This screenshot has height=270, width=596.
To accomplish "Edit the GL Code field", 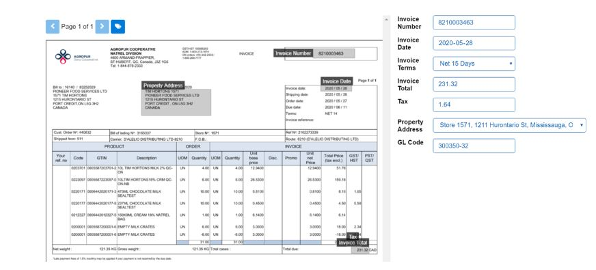I will click(x=474, y=146).
